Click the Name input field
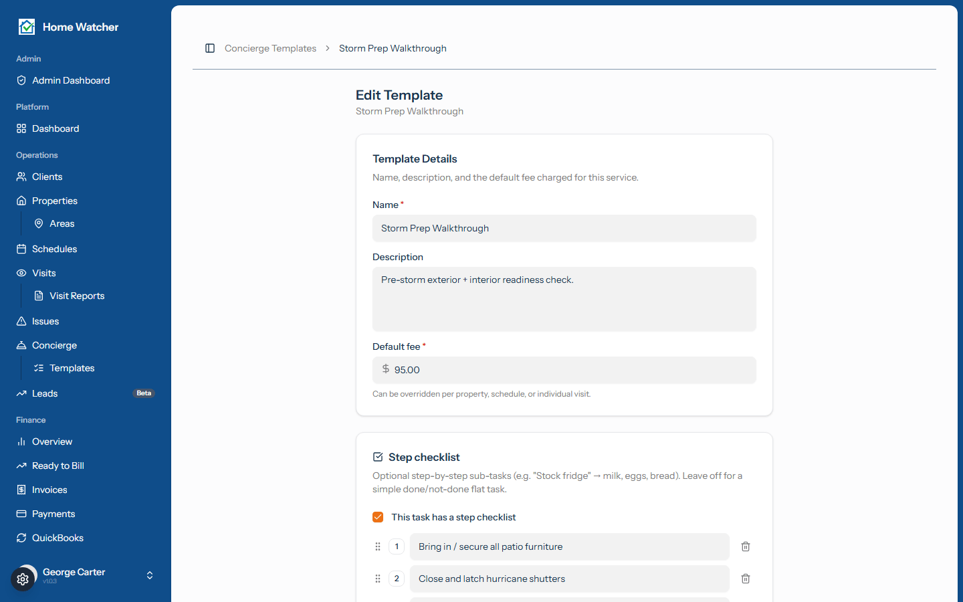 564,228
